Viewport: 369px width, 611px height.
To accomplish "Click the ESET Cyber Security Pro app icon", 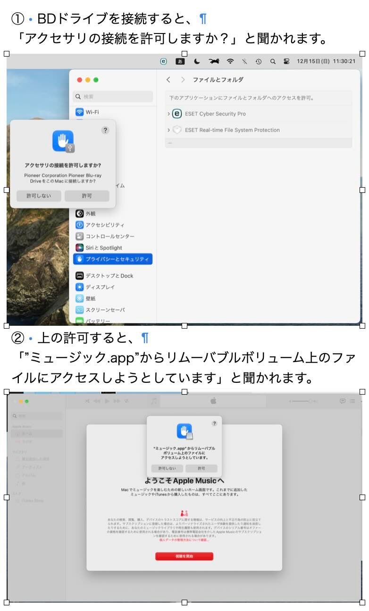I will pos(177,114).
